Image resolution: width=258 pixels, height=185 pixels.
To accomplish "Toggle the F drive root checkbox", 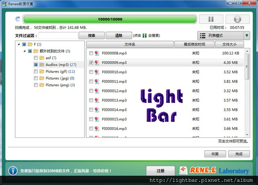I will (24, 44).
